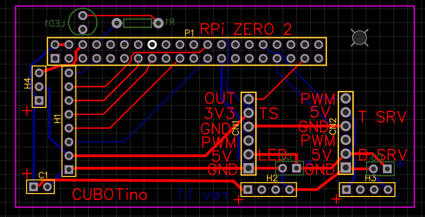Click the "T SRV" servo label
Viewport: 425px width, 217px height.
383,117
